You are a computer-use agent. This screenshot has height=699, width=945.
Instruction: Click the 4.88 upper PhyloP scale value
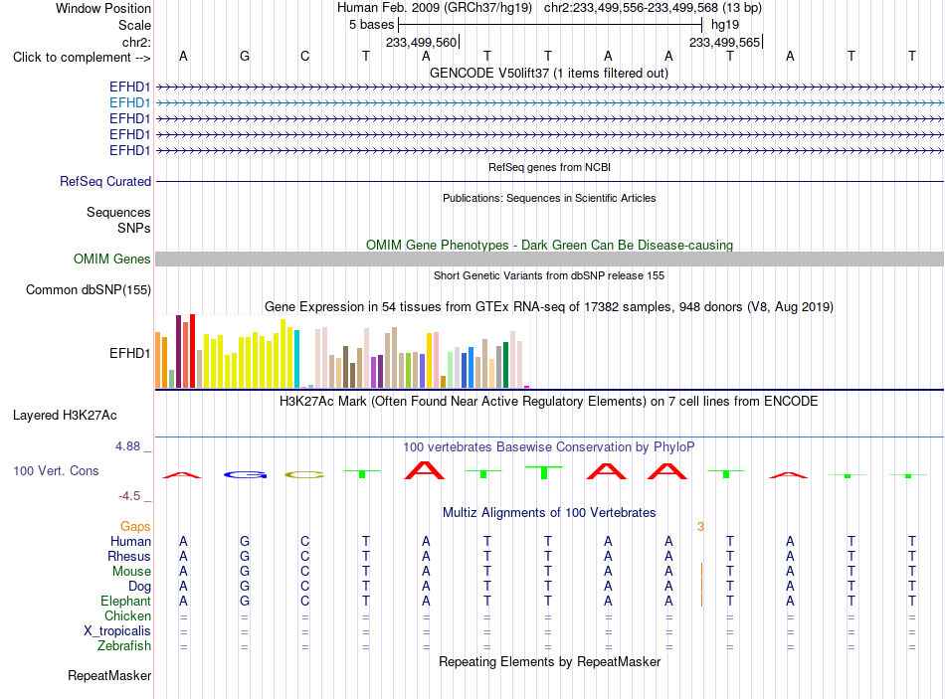(127, 446)
